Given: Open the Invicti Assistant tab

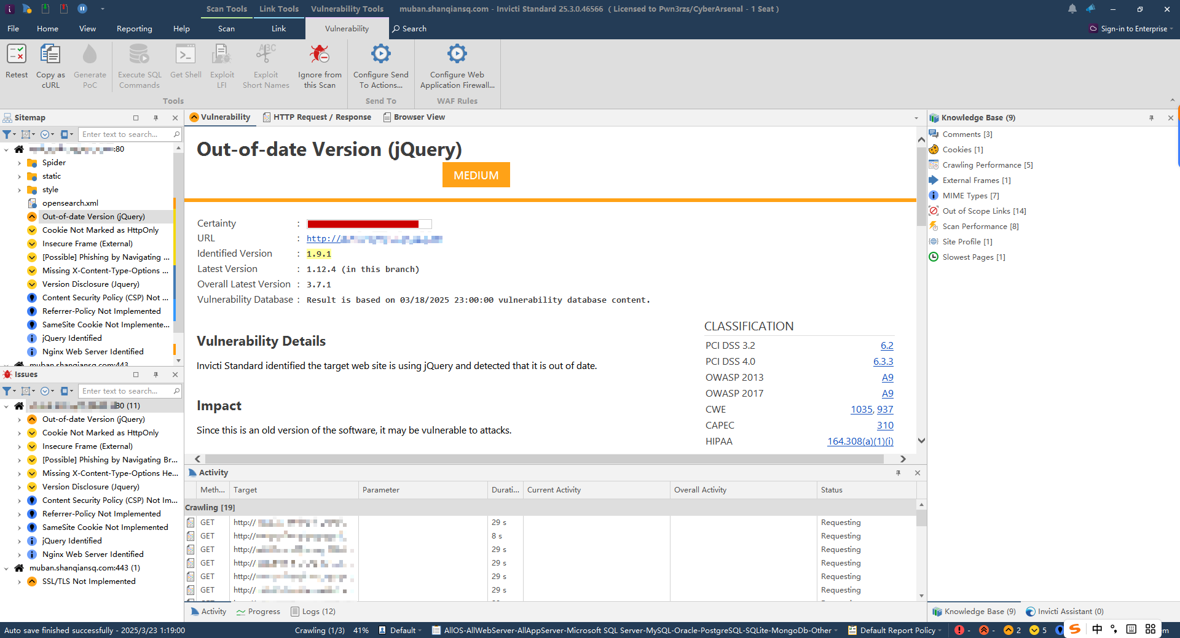Looking at the screenshot, I should pyautogui.click(x=1064, y=612).
